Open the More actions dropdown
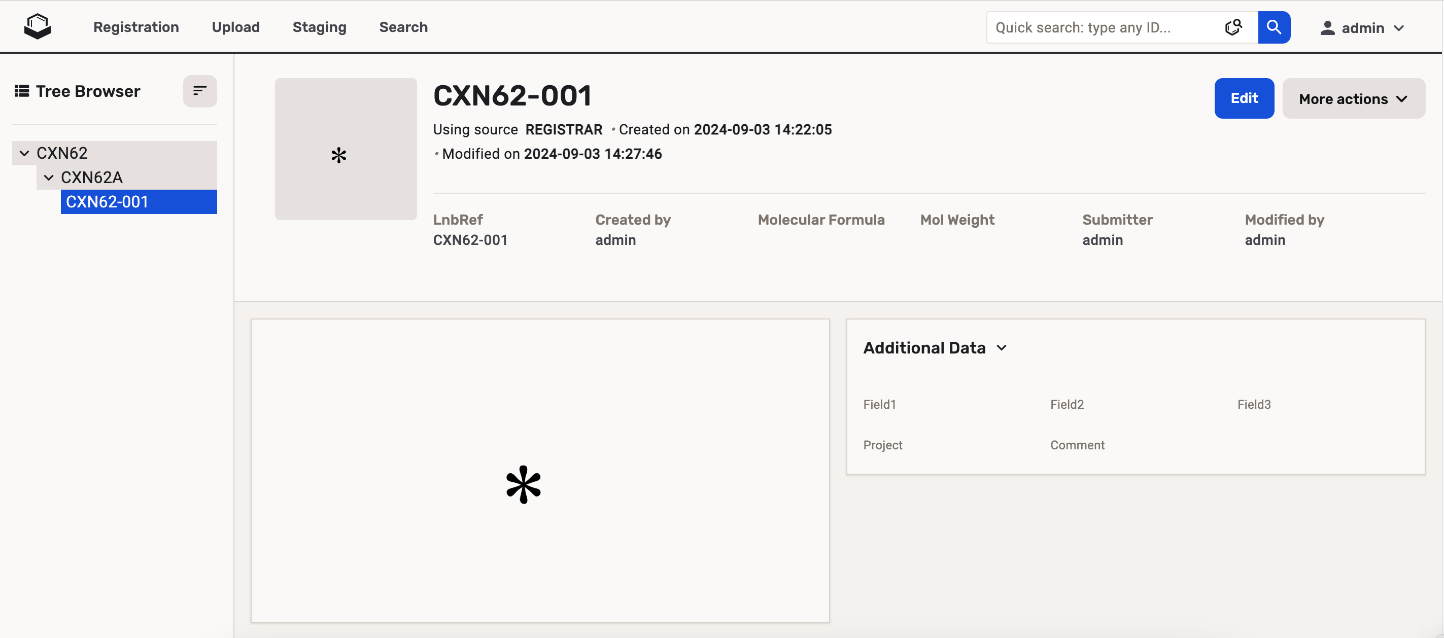 [1353, 98]
